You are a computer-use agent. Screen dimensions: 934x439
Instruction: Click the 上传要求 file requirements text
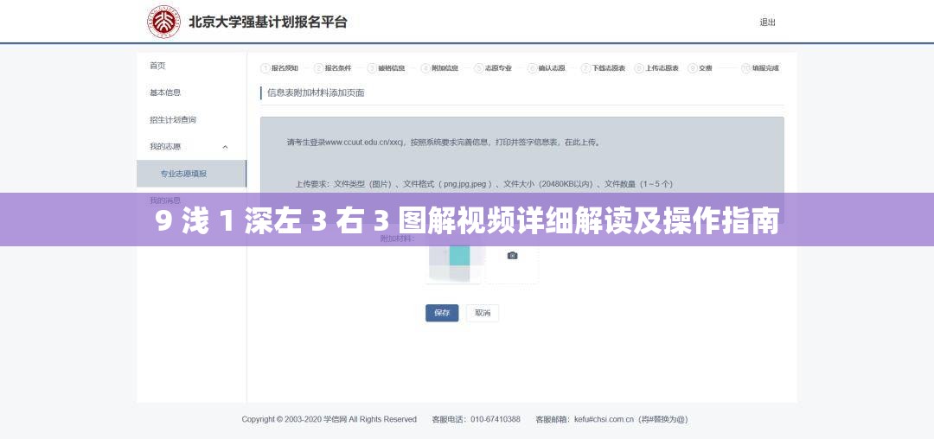pyautogui.click(x=483, y=184)
